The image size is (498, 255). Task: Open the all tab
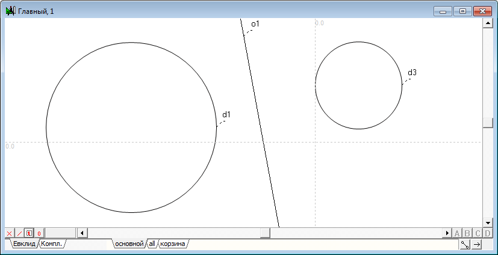(x=152, y=244)
